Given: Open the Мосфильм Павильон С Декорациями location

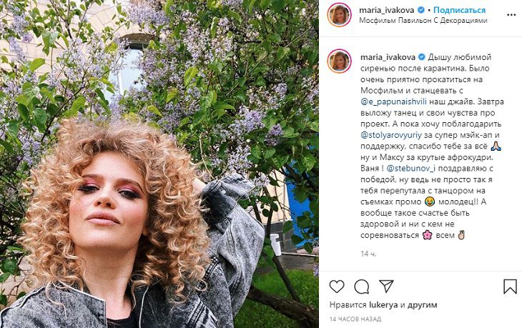Looking at the screenshot, I should 423,21.
